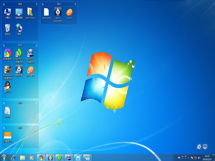This screenshot has width=215, height=161.
Task: Open the menu of the 图片 group
Action: tap(36, 128)
